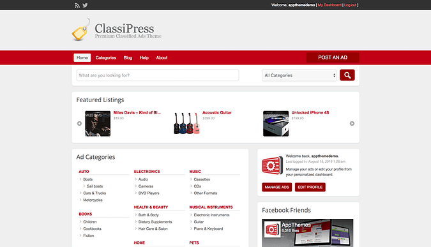Open the RSS feed icon

click(77, 5)
